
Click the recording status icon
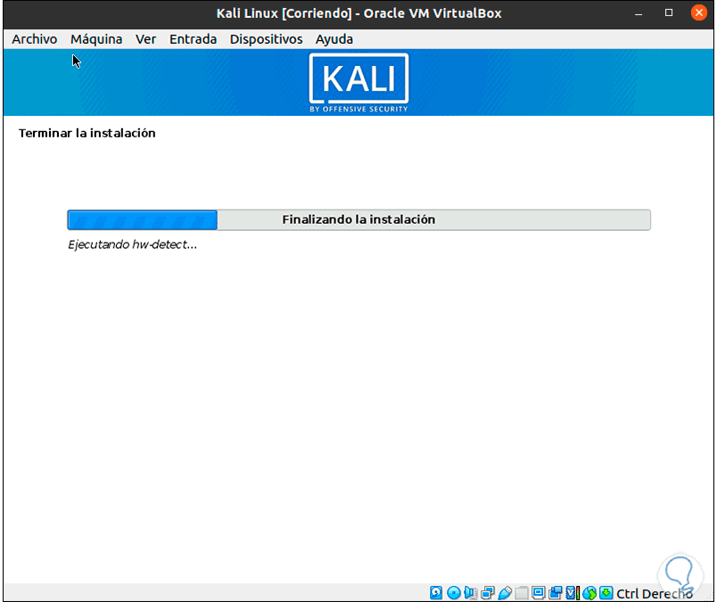(556, 593)
